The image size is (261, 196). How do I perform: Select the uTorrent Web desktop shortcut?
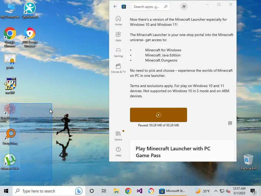[10, 162]
